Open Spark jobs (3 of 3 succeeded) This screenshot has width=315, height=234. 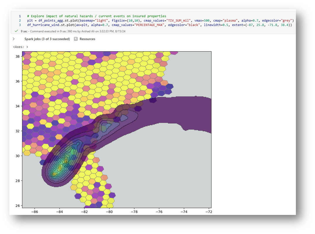47,39
